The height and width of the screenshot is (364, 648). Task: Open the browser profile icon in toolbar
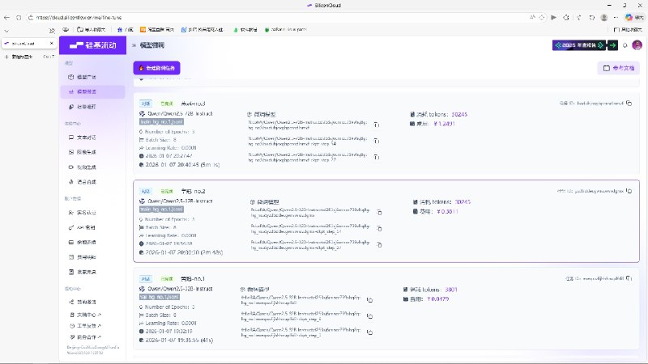[x=603, y=16]
